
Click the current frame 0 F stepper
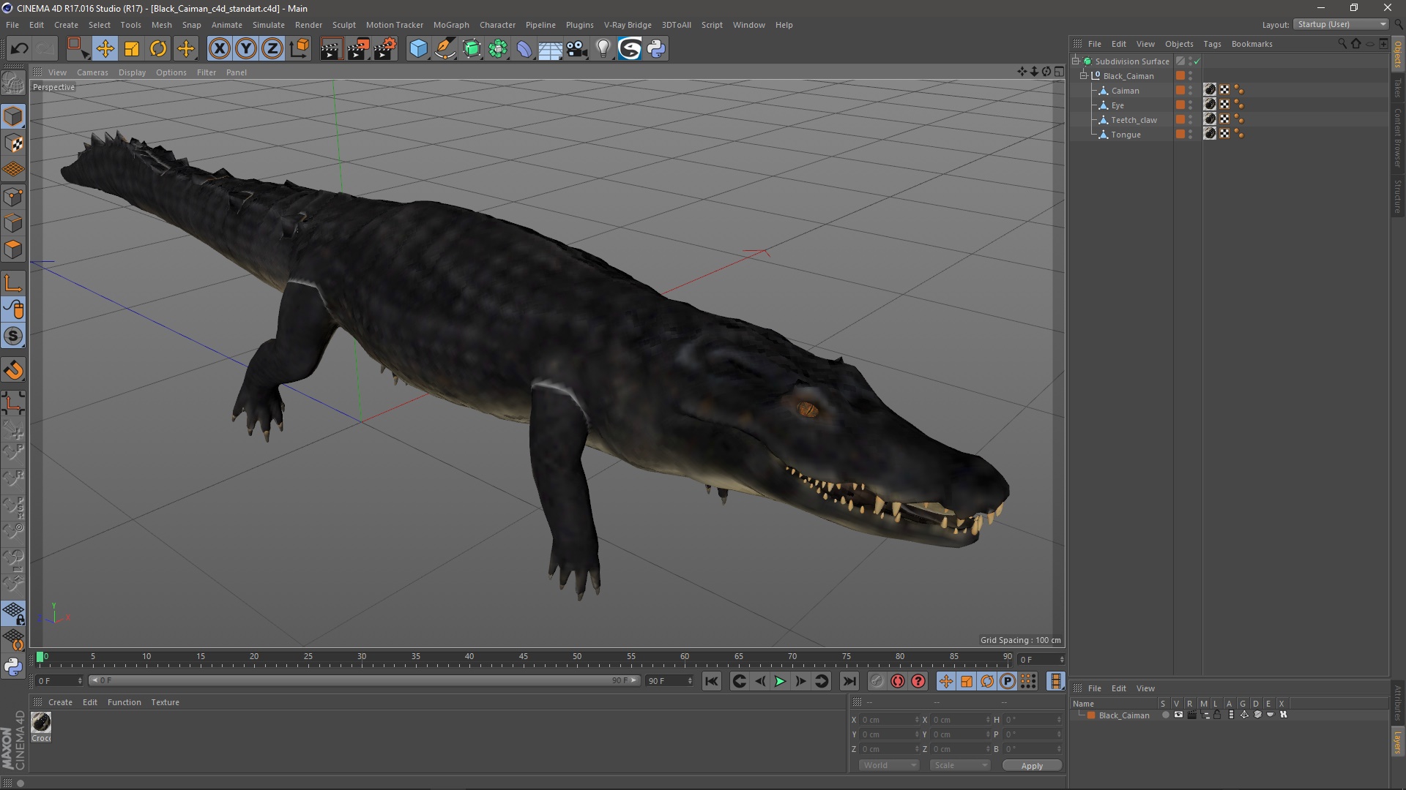[1061, 660]
